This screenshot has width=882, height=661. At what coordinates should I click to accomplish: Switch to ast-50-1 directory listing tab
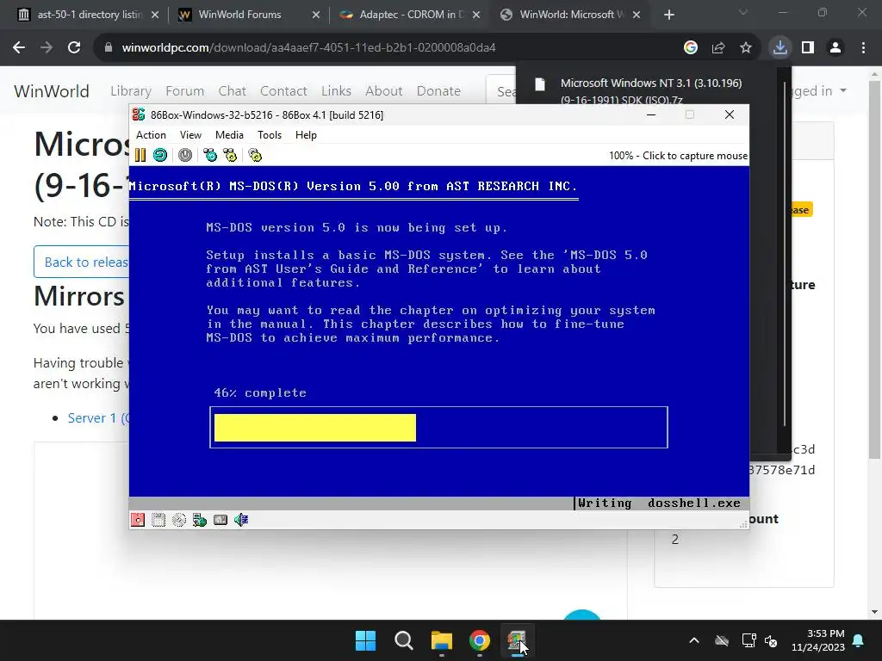(x=87, y=15)
